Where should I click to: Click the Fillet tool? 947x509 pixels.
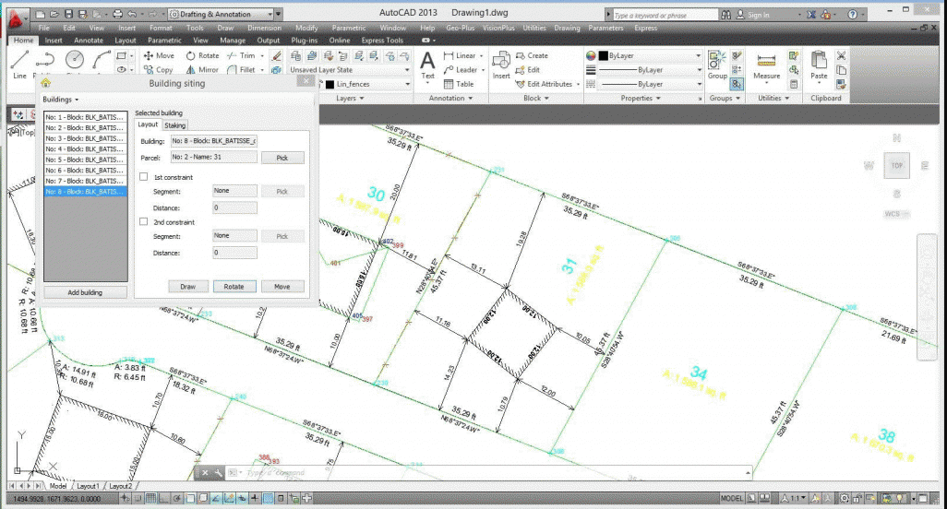pos(242,70)
